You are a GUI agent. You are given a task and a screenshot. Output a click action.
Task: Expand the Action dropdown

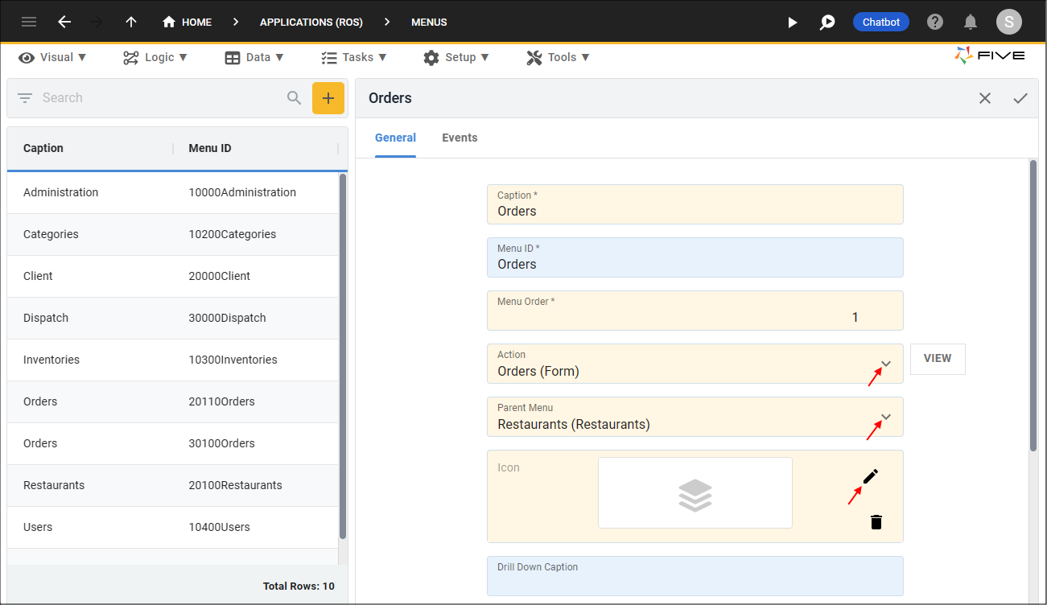point(886,364)
